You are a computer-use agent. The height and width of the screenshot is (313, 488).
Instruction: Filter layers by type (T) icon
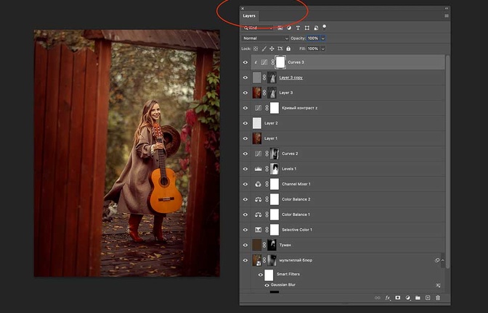[x=298, y=28]
